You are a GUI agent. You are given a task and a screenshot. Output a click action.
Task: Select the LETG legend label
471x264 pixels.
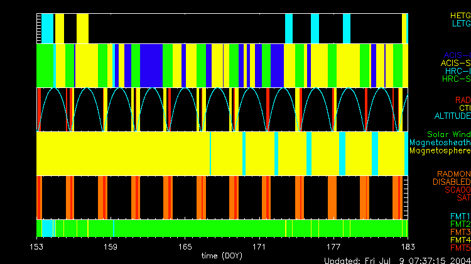(460, 24)
